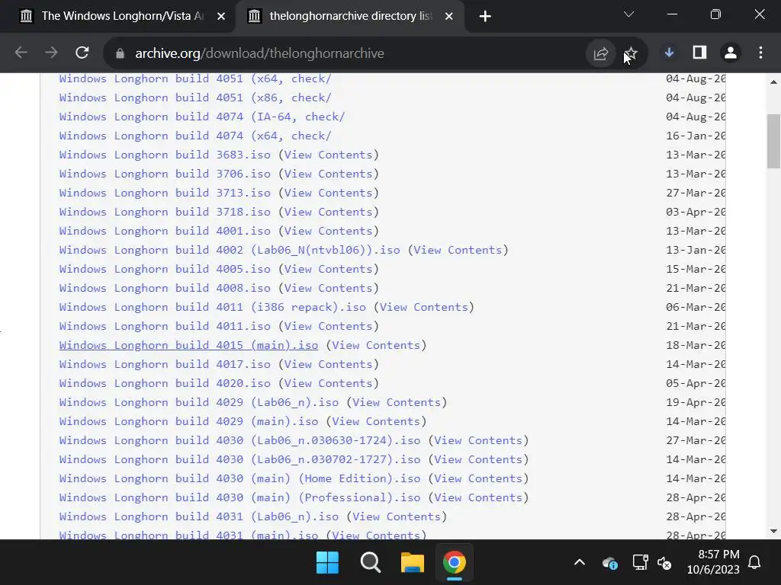View Contents of build 4015 (main).iso
Screen dimensions: 781x585
tap(376, 345)
